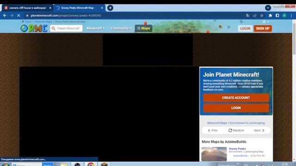Open the Home breadcrumb link
The height and width of the screenshot is (166, 296).
click(28, 22)
